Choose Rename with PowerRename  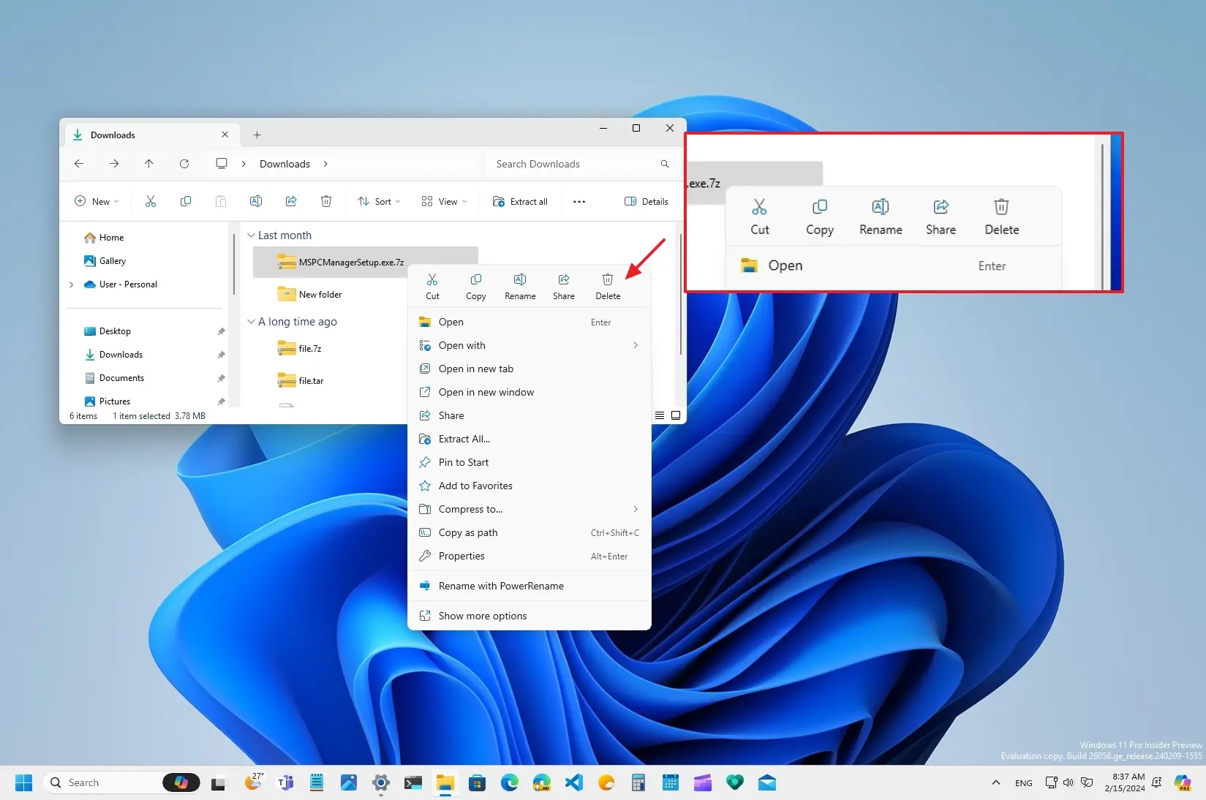(501, 586)
